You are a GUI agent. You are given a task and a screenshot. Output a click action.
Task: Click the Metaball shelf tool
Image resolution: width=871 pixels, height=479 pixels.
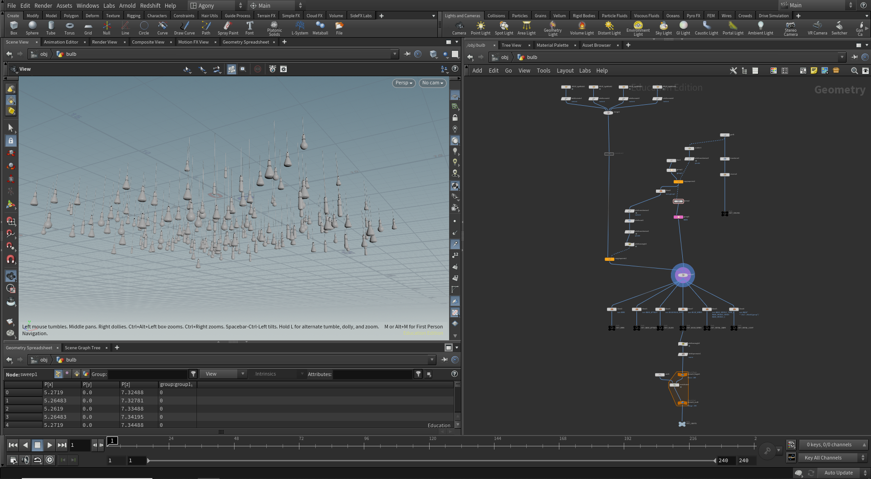[x=320, y=28]
